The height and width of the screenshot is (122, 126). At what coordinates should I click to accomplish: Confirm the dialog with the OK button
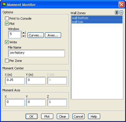(32, 117)
